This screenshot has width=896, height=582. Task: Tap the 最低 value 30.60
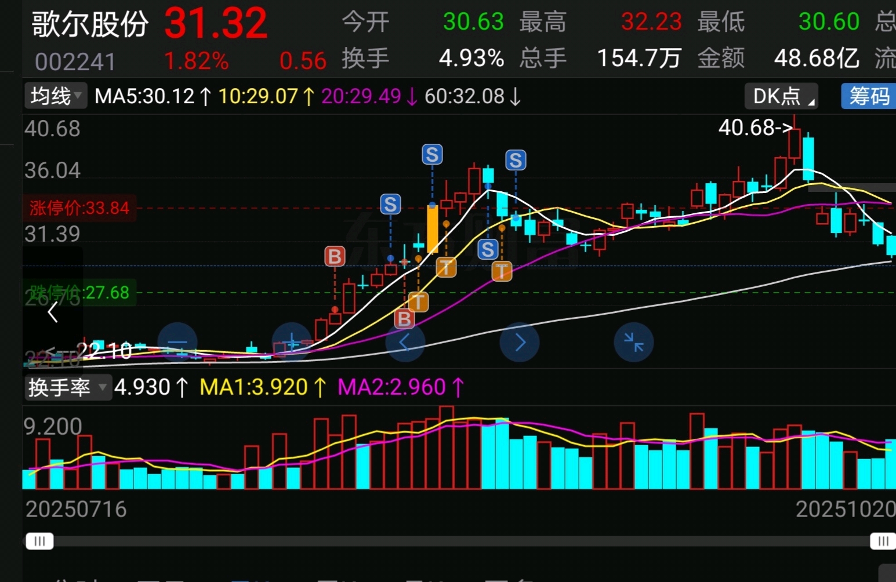click(829, 22)
